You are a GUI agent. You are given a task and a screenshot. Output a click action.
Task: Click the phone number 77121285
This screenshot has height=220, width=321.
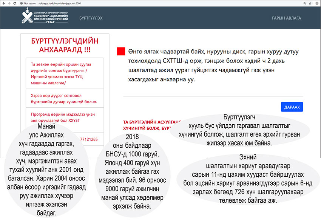coord(89,139)
